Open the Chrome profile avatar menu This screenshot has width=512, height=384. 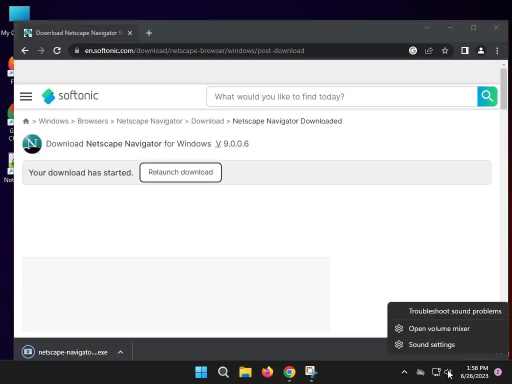point(480,50)
